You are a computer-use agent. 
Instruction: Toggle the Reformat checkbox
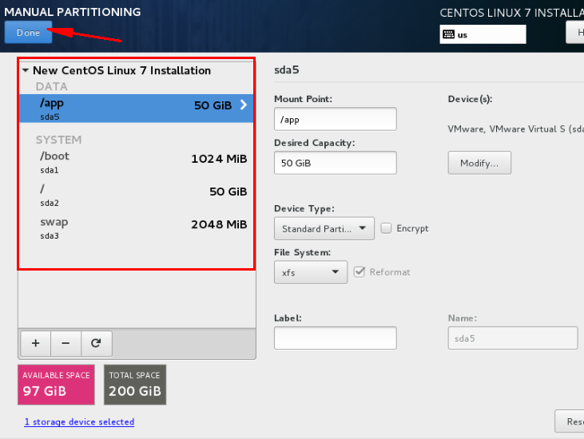(x=360, y=272)
